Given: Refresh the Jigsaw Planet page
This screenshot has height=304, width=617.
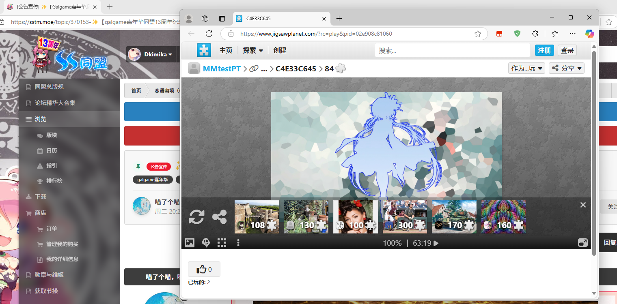Looking at the screenshot, I should (209, 34).
